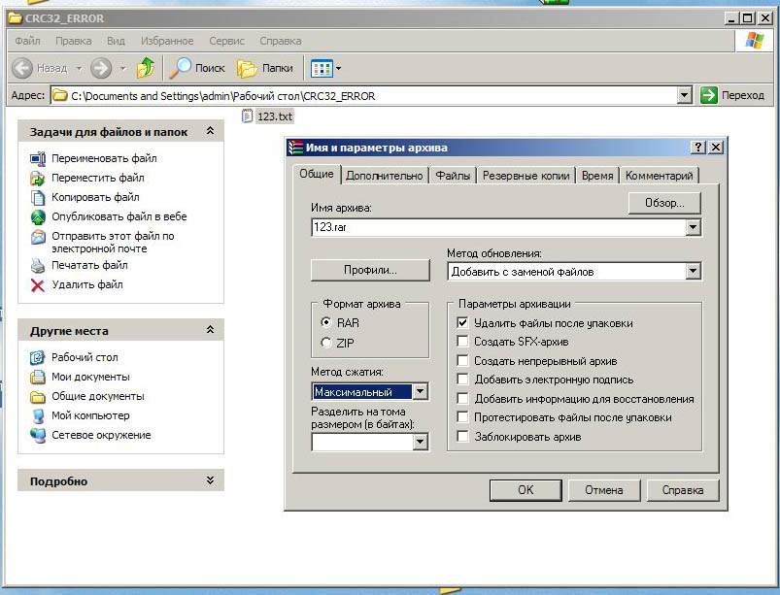Open the Файл menu in Explorer
Image resolution: width=780 pixels, height=595 pixels.
point(27,41)
